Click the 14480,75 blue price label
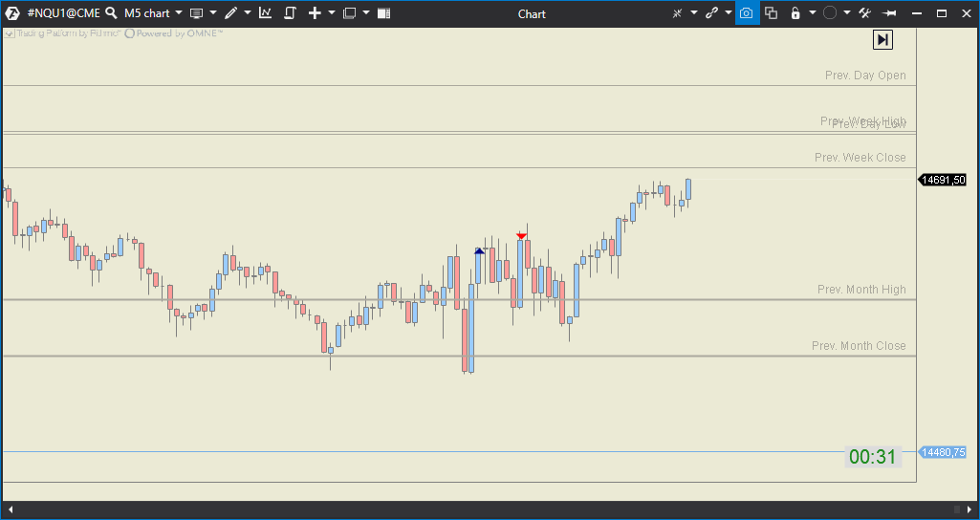This screenshot has width=980, height=520. tap(943, 452)
